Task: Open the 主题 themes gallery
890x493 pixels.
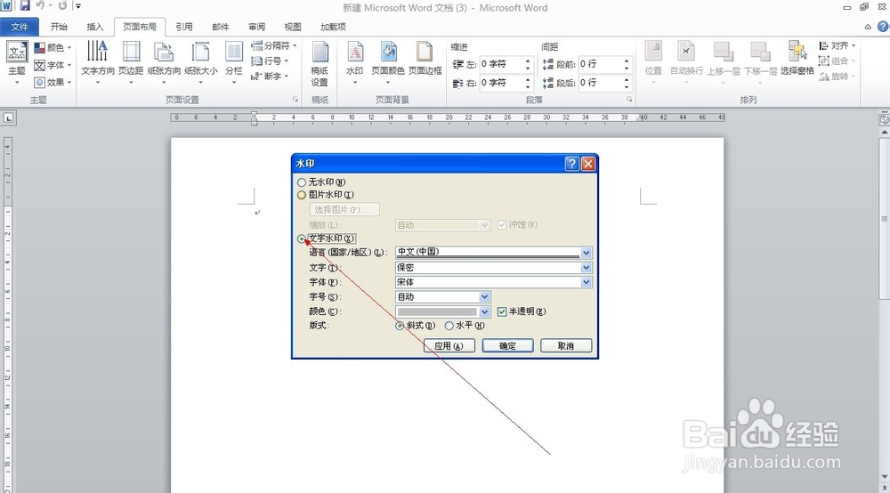Action: click(x=16, y=61)
